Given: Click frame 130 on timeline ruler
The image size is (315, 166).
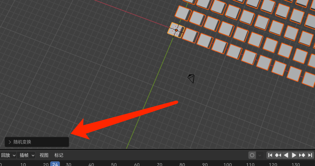Looking at the screenshot, I should [296, 164].
